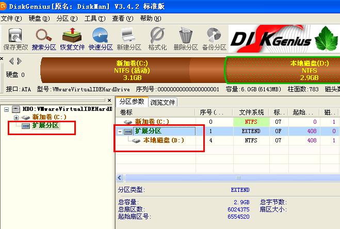Click the 0F identifier cell of 扩展分区
The image size is (340, 229).
tap(278, 131)
